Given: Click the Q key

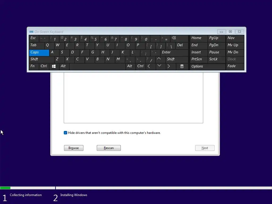Looking at the screenshot, I should tap(49, 45).
